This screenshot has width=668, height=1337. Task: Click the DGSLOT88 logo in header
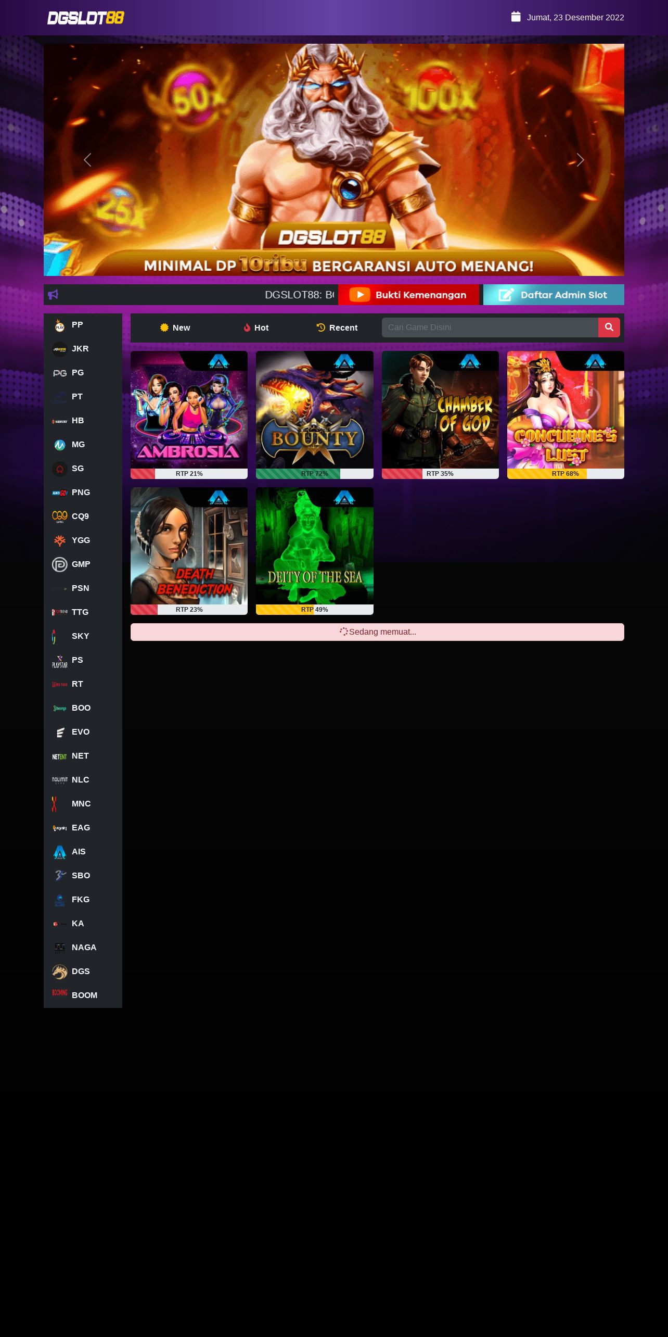(x=86, y=18)
